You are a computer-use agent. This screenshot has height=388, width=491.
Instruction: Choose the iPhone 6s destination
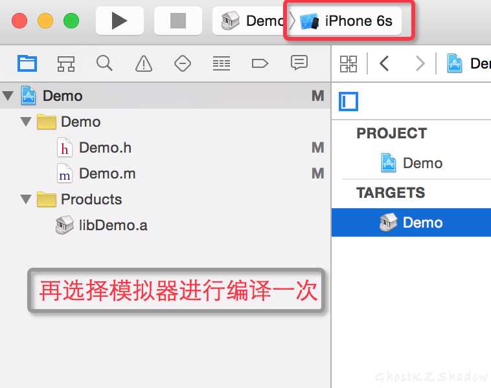click(345, 21)
